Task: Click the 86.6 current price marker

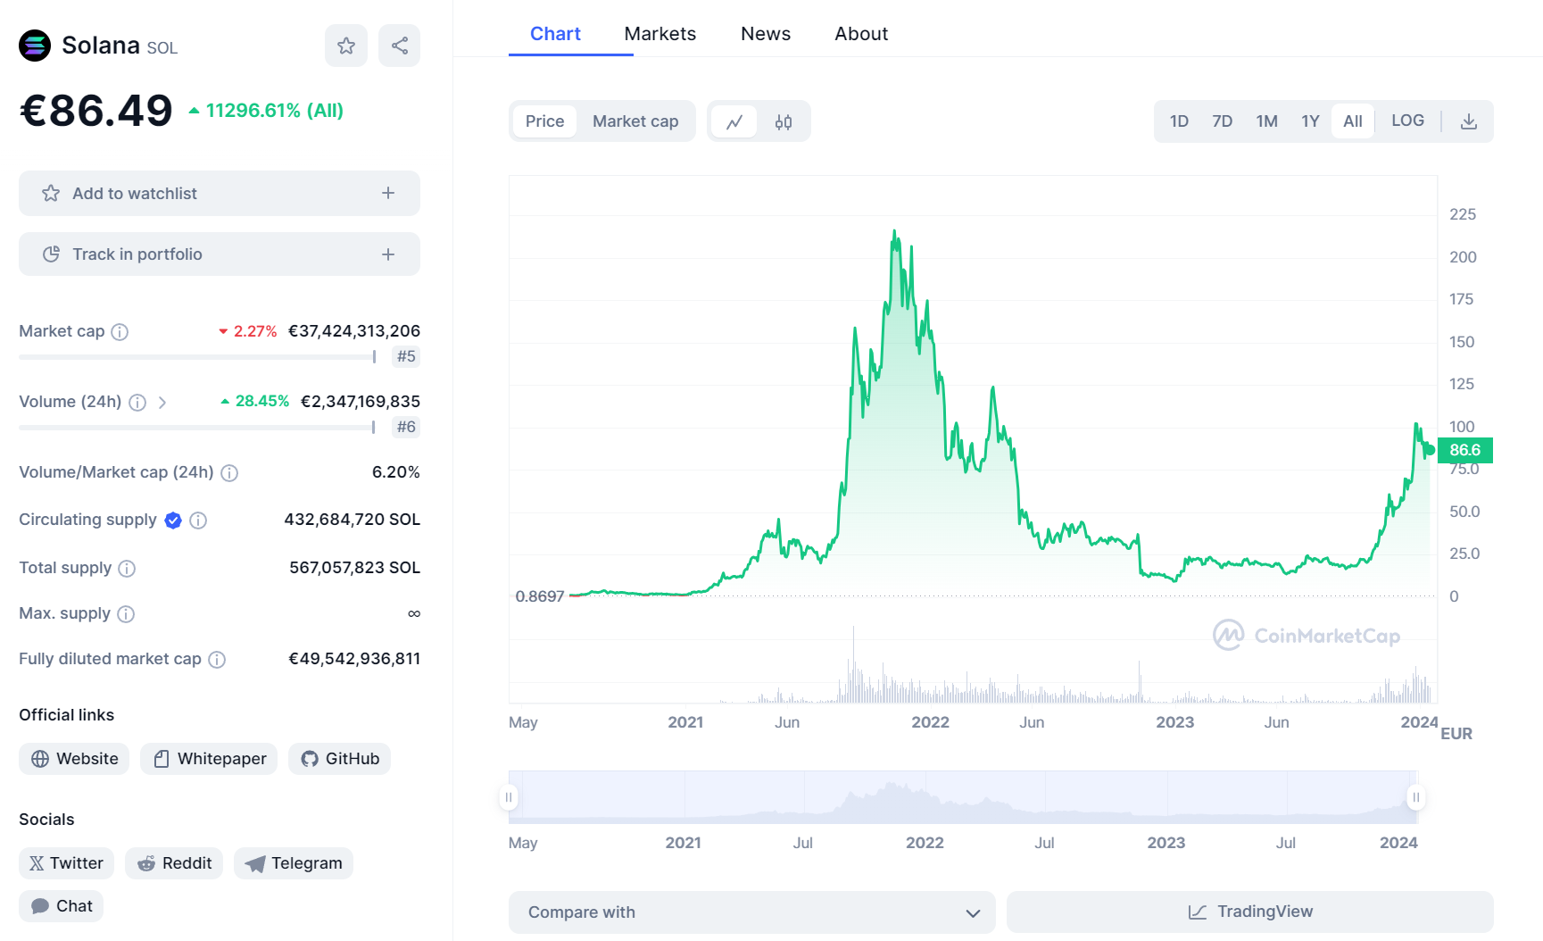Action: coord(1464,450)
